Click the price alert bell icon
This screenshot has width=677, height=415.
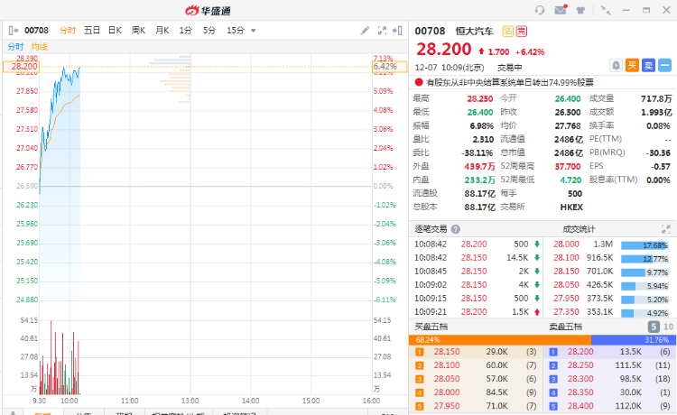click(x=616, y=65)
